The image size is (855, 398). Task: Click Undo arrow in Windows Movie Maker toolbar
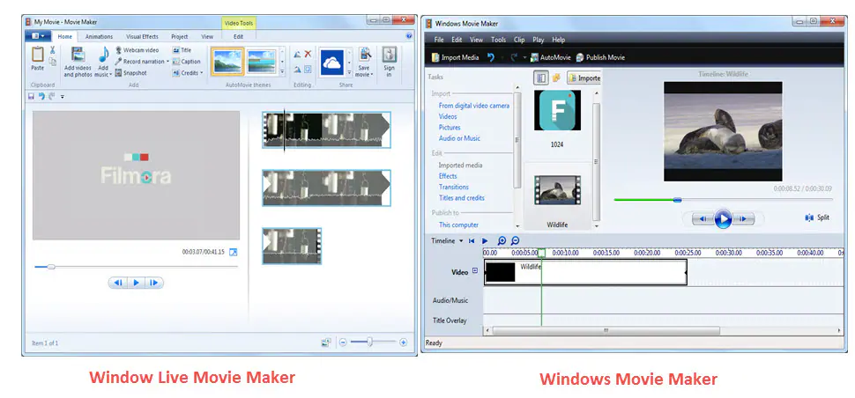[x=491, y=57]
